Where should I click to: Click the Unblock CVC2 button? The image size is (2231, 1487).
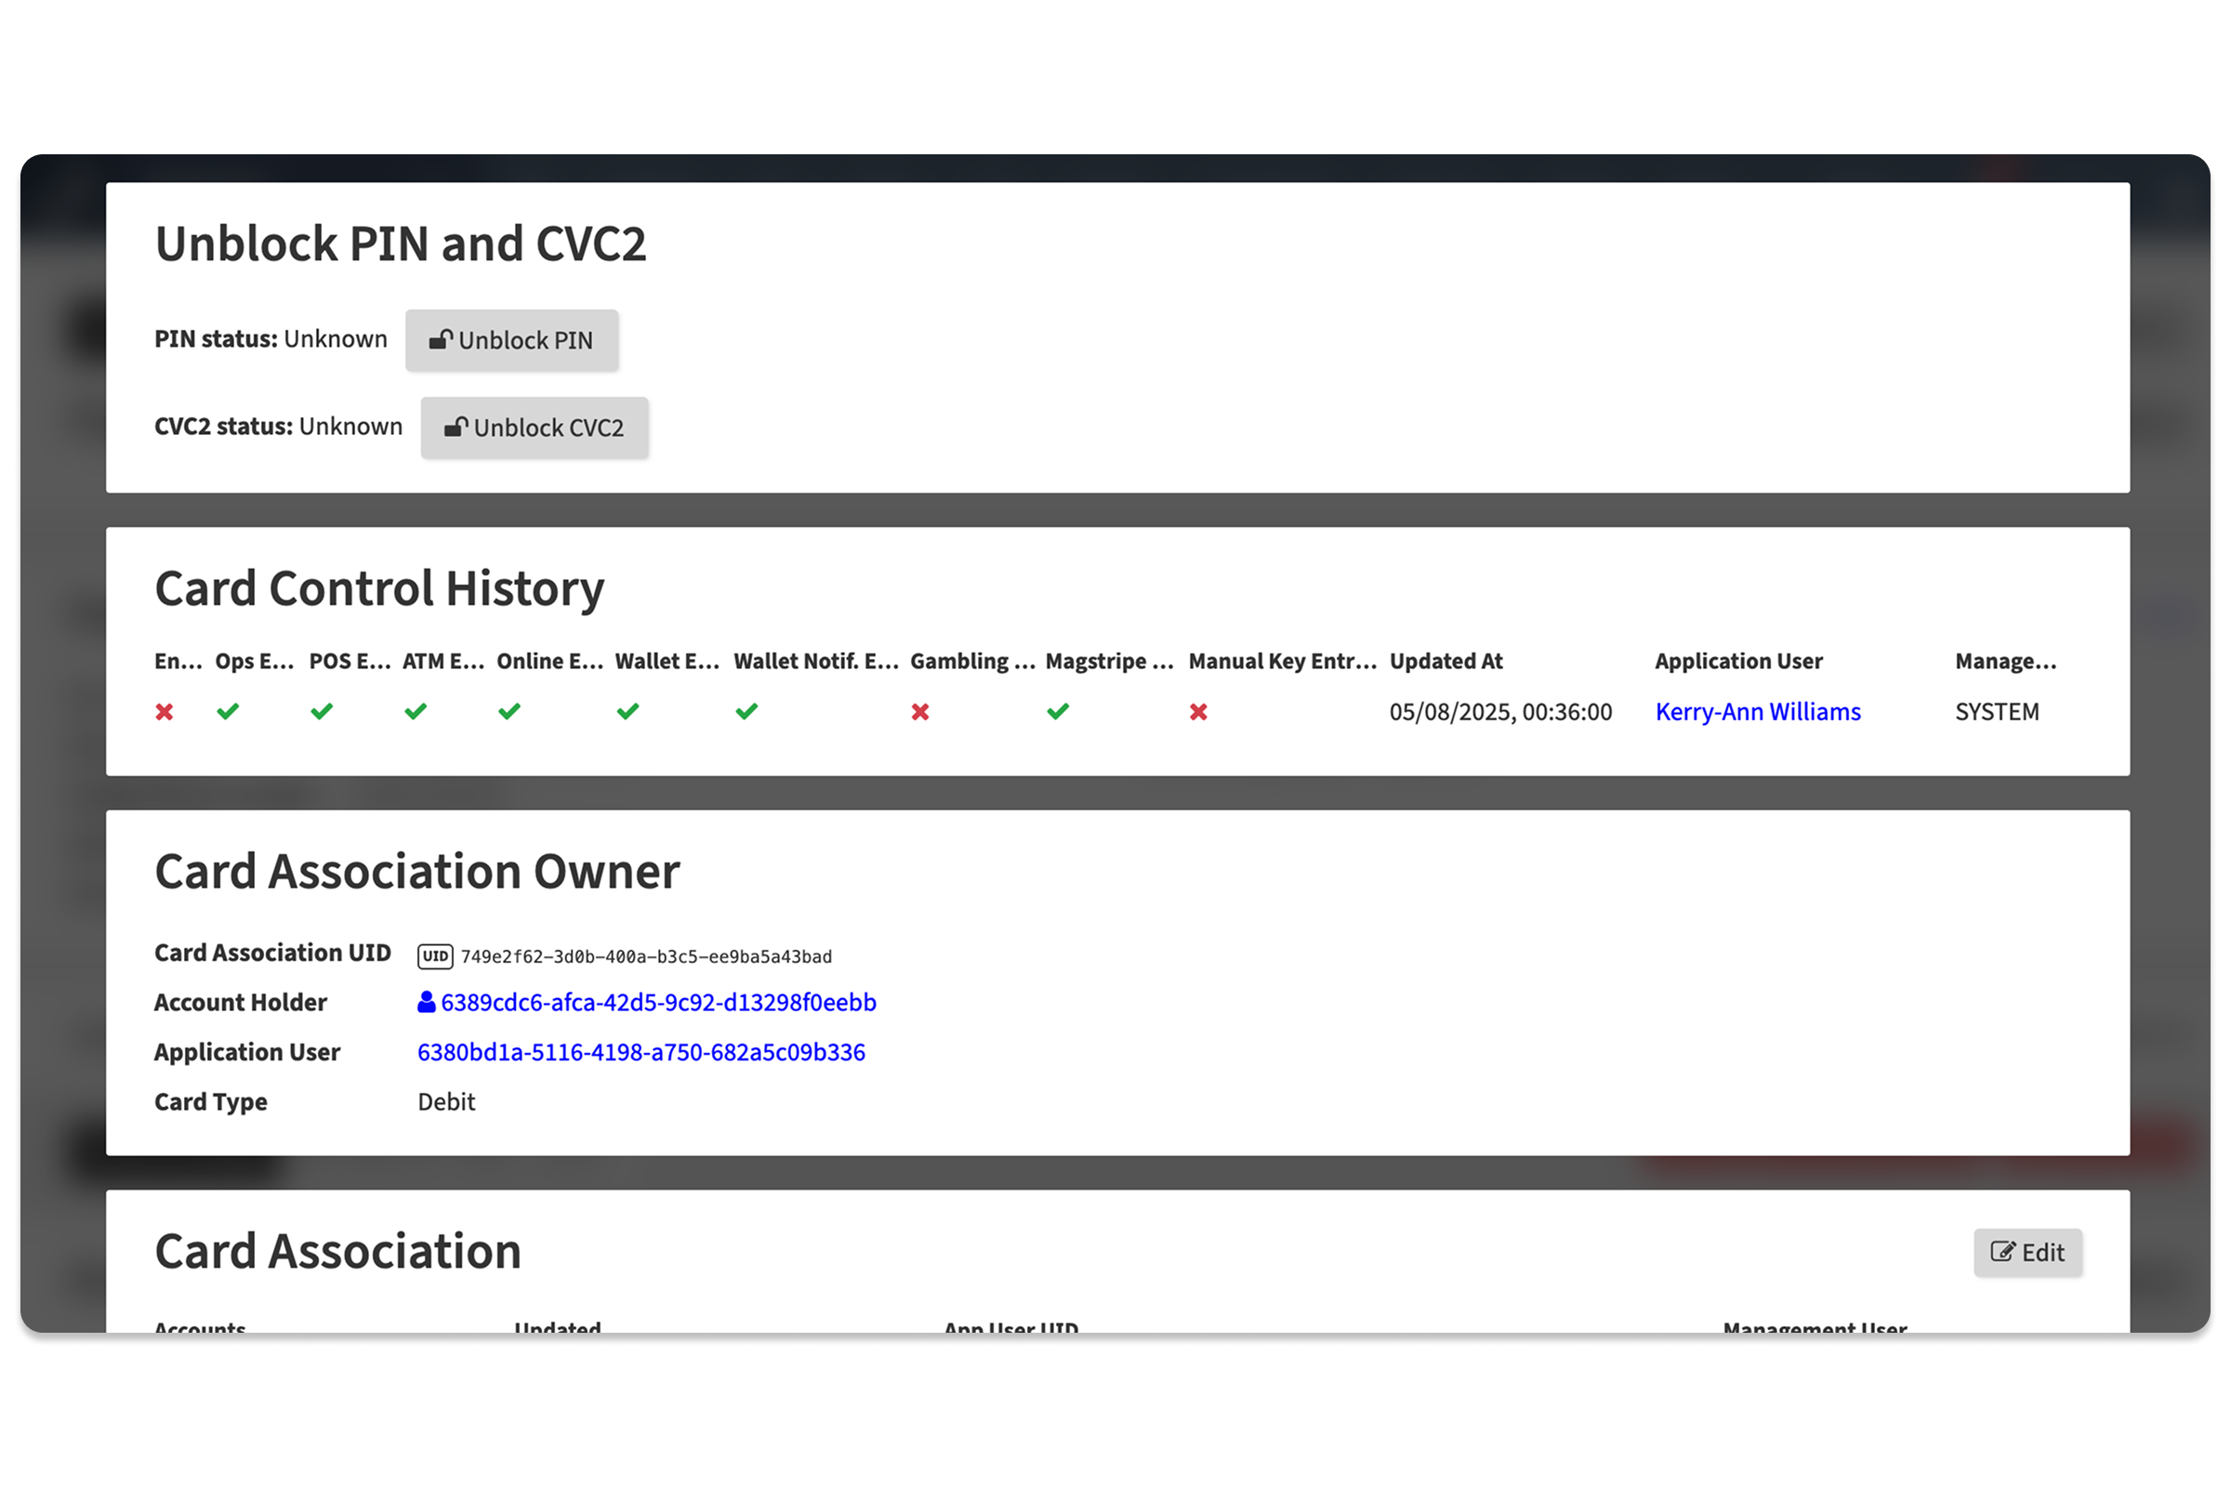point(534,428)
